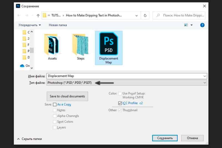The width and height of the screenshot is (222, 148).
Task: Open the Steps folder
Action: click(x=80, y=47)
